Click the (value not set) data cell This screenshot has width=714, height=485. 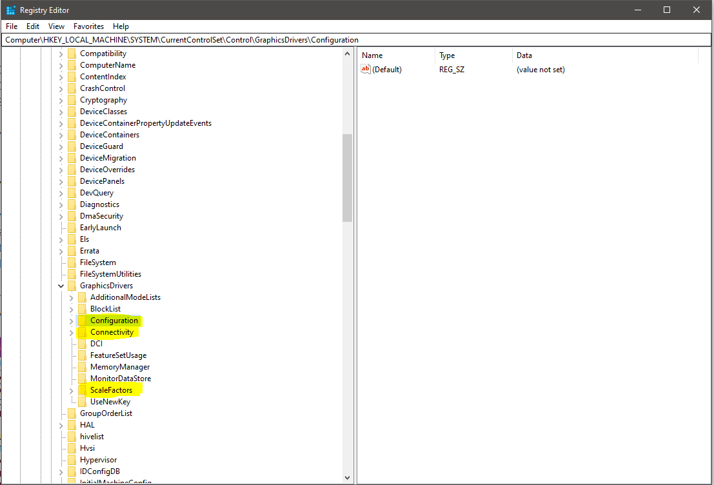(540, 70)
